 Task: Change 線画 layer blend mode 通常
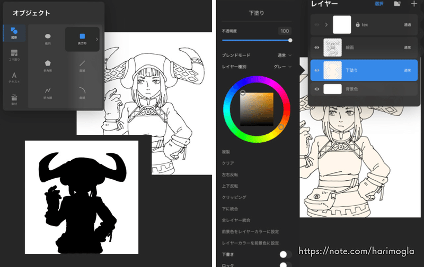coord(408,48)
